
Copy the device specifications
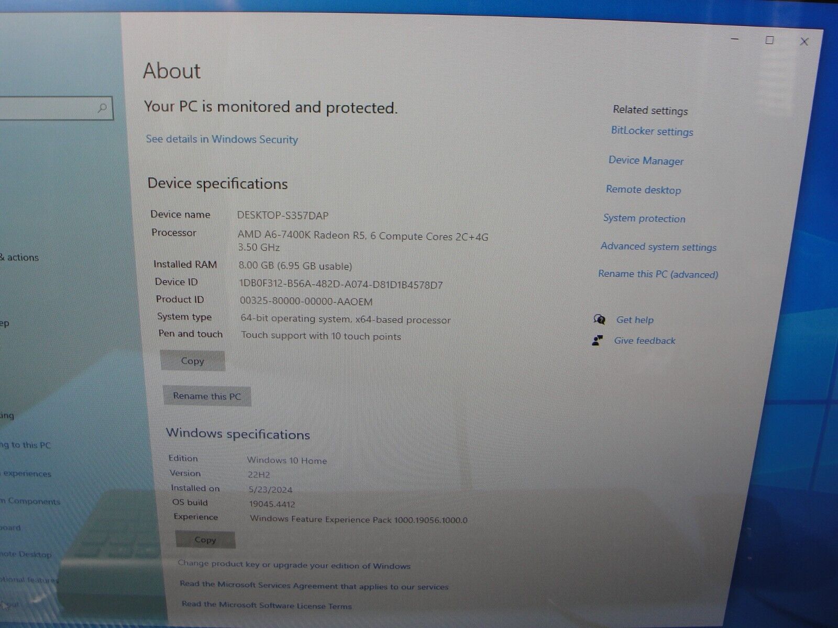pos(192,361)
